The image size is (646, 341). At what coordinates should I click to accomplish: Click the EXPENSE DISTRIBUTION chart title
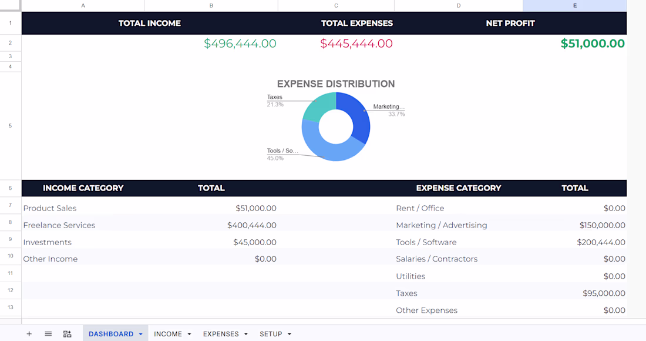(x=336, y=83)
